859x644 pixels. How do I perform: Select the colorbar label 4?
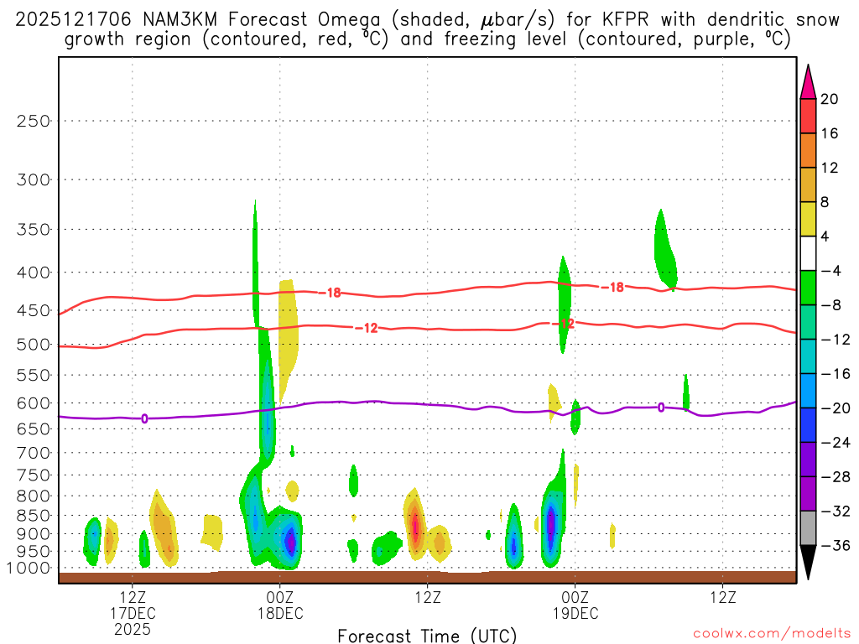point(825,236)
